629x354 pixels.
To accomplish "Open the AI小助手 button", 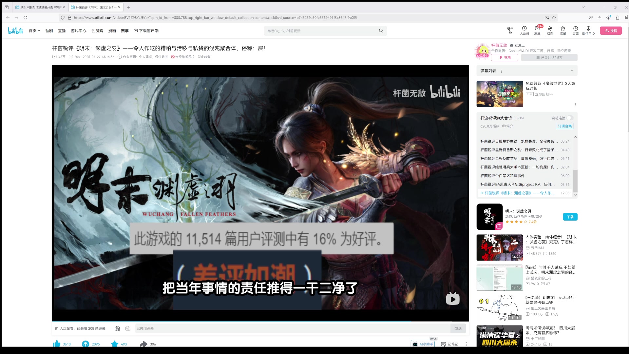I will click(423, 344).
